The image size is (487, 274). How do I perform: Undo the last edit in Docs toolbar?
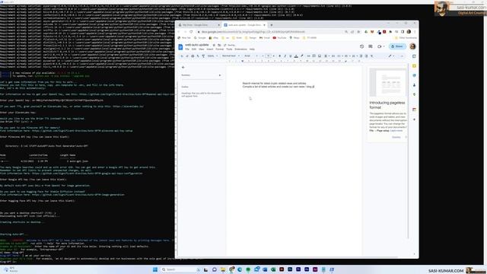[x=182, y=56]
